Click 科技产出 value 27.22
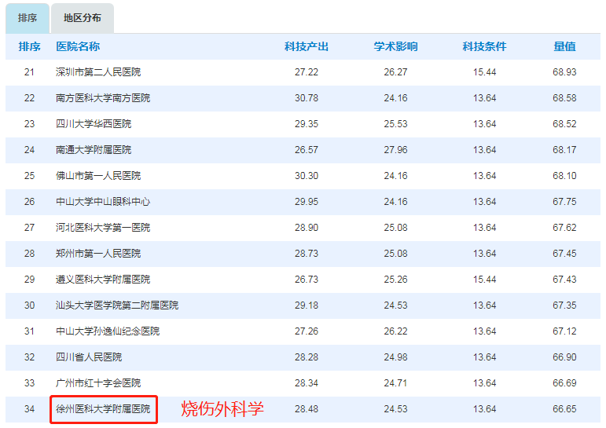Screen dimensions: 606x428 click(x=307, y=72)
